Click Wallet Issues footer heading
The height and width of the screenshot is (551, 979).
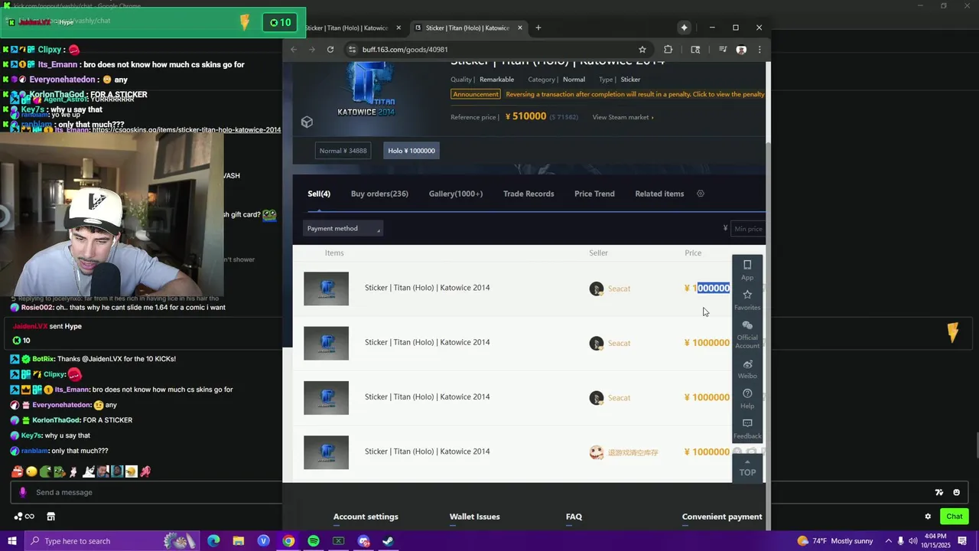point(475,517)
